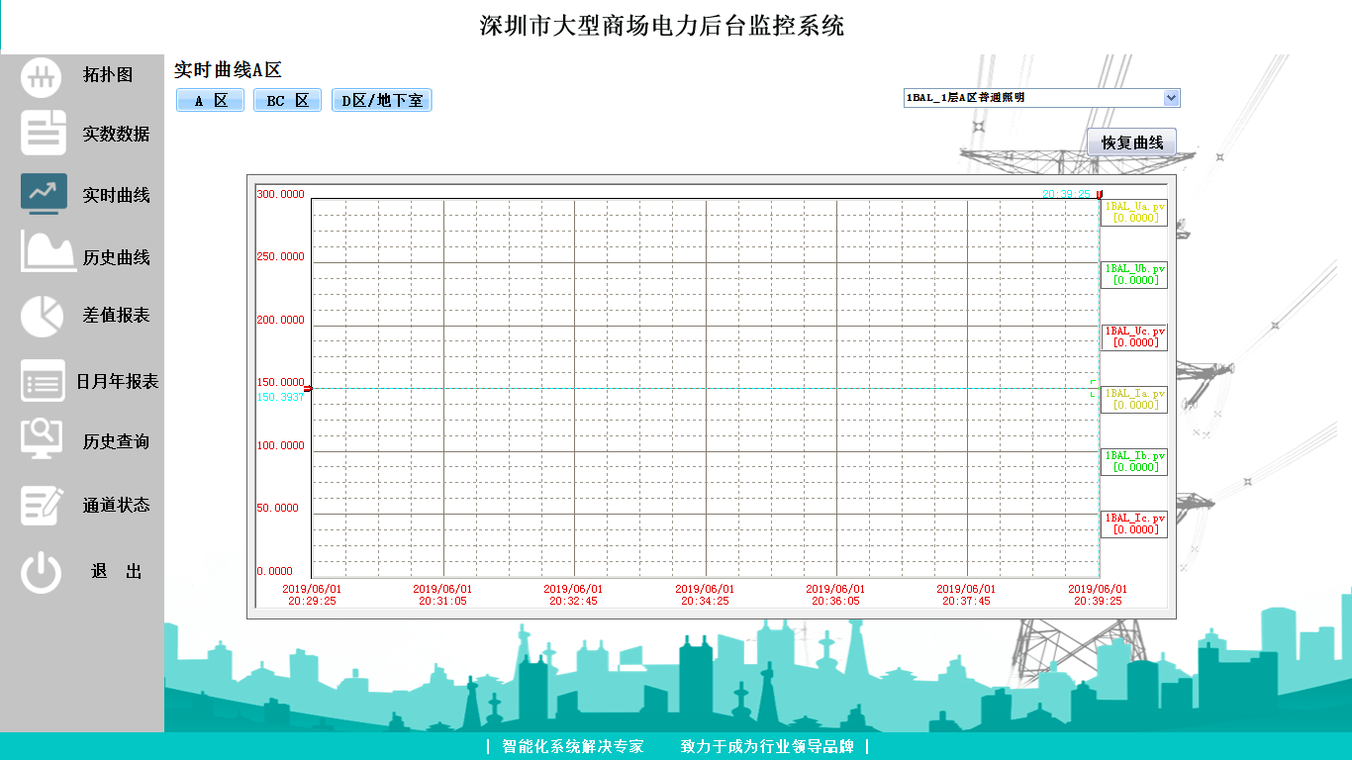1352x760 pixels.
Task: Click the 实数数据 document icon
Action: coord(44,134)
